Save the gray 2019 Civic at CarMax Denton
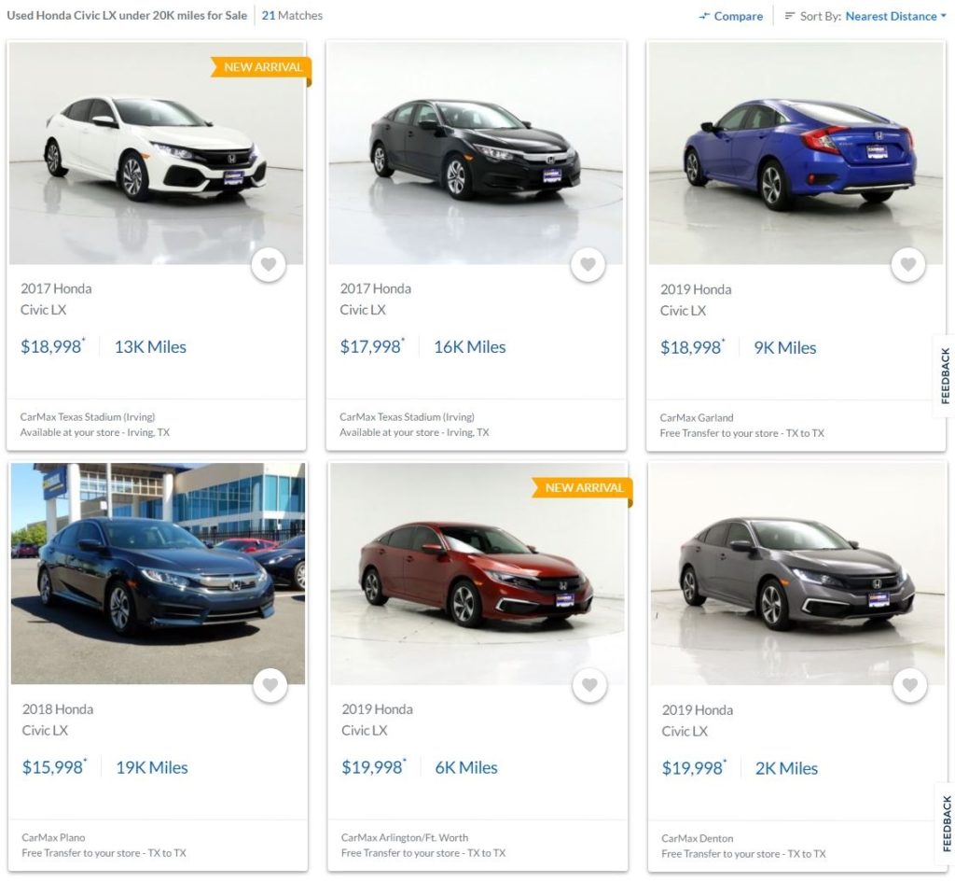Screen dimensions: 955x882 tap(909, 687)
